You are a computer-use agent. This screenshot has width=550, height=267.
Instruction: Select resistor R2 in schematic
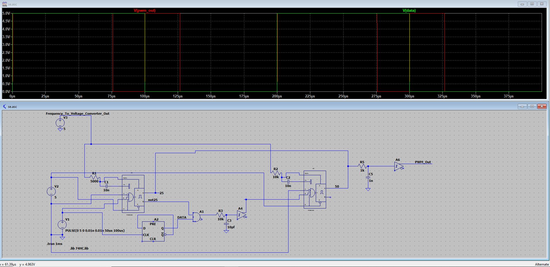pos(276,173)
